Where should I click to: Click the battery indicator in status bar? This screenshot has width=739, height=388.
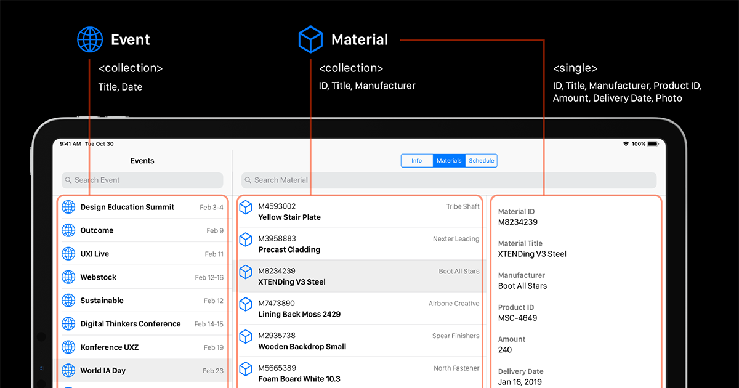pyautogui.click(x=653, y=144)
